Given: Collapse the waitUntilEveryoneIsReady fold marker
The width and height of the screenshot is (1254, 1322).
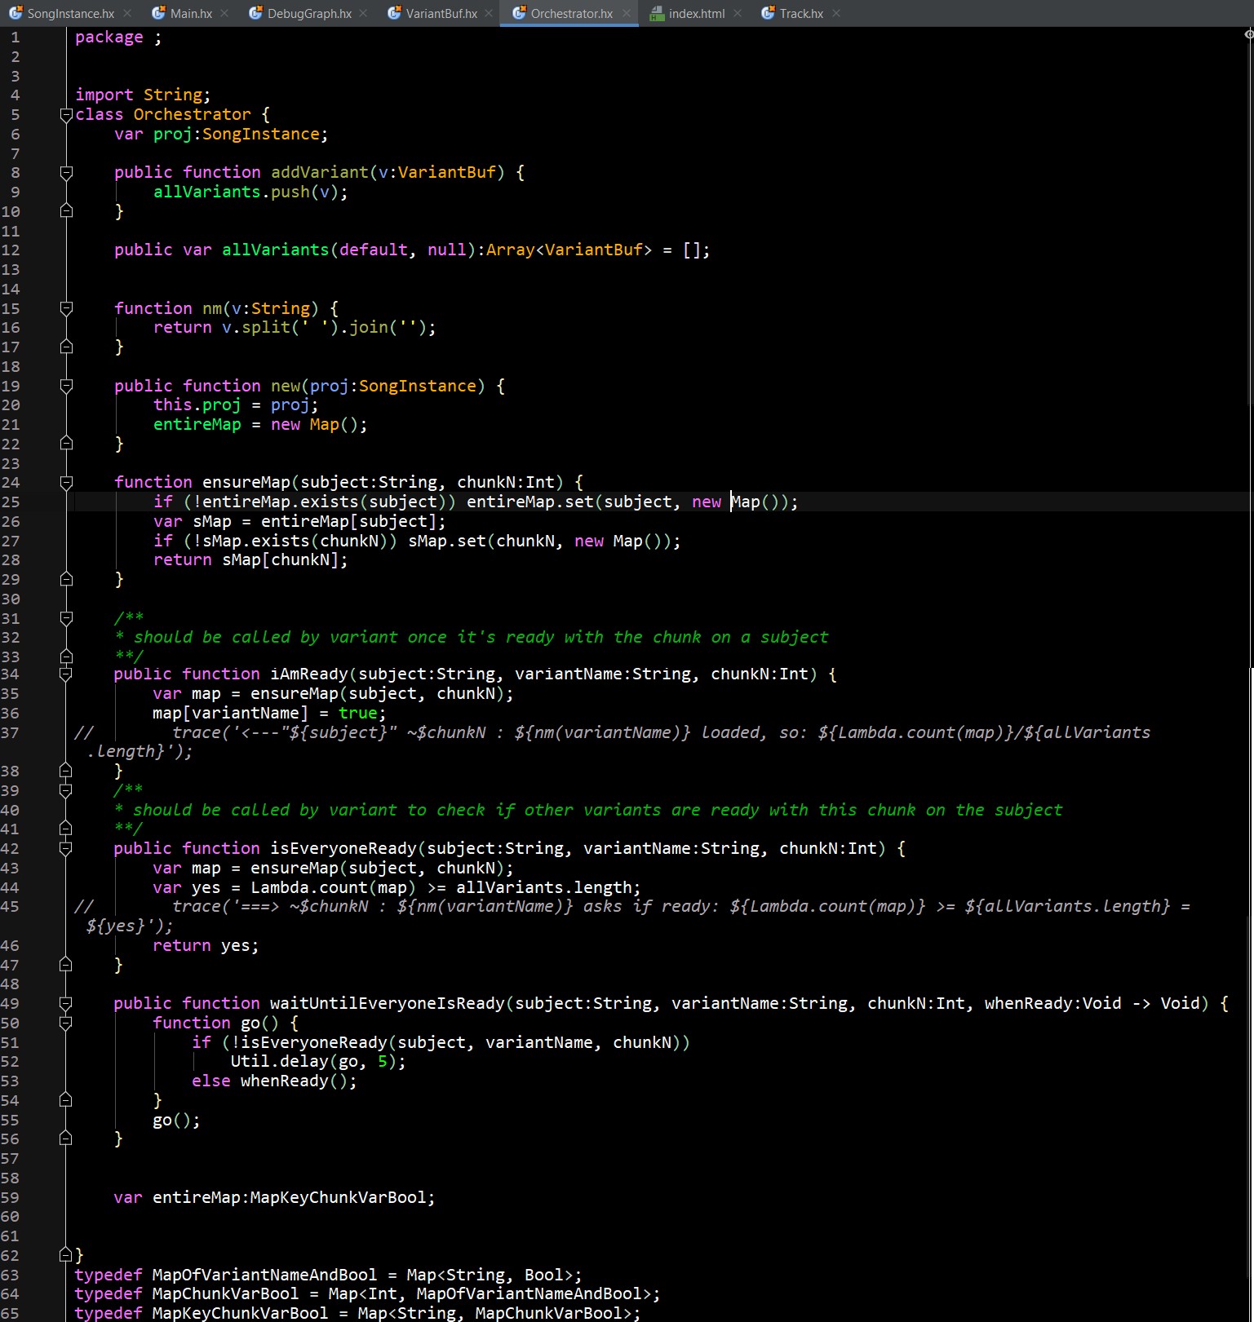Looking at the screenshot, I should [x=66, y=1004].
